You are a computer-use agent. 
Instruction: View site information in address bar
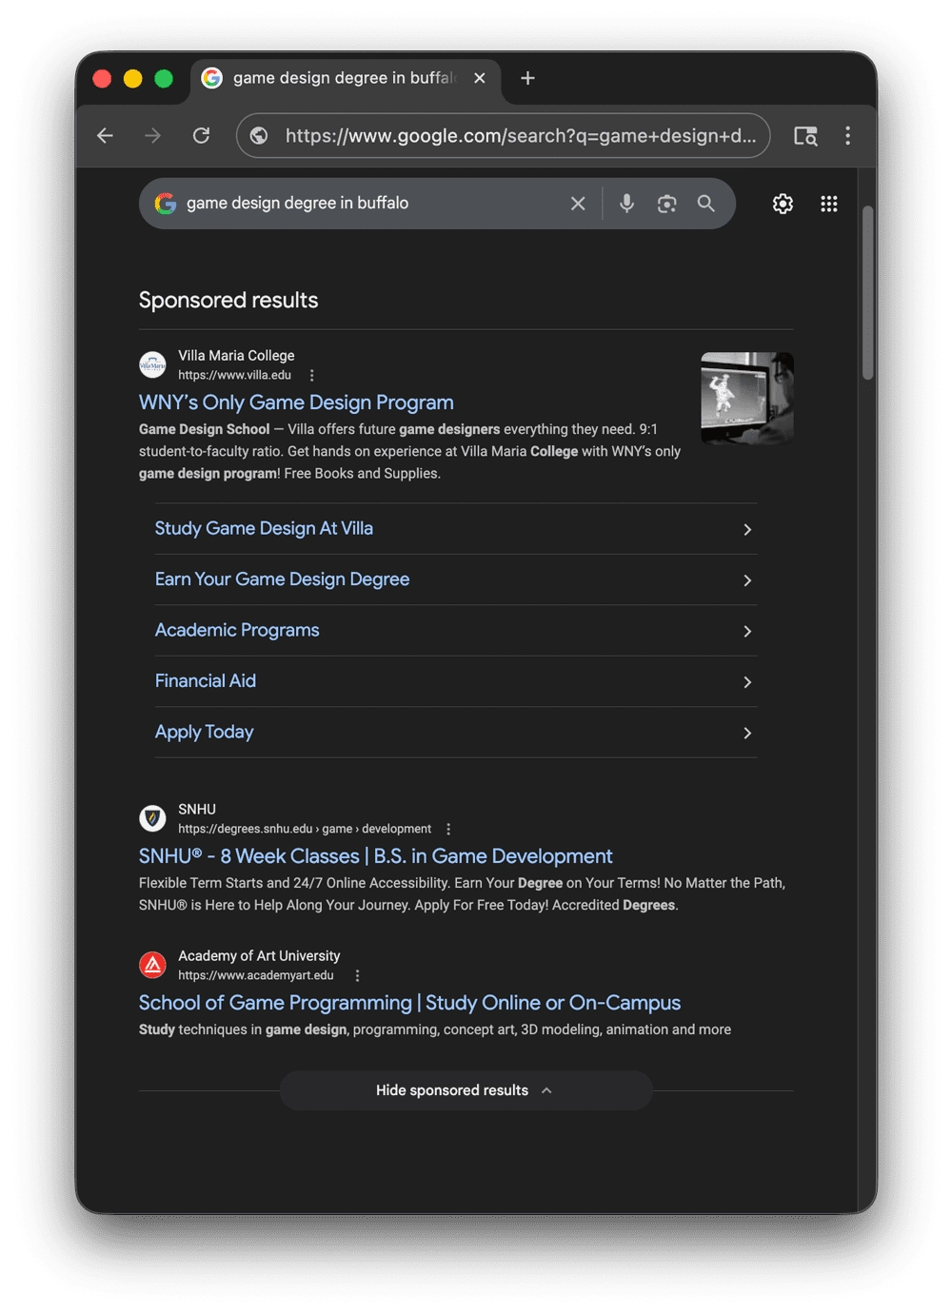click(x=259, y=136)
